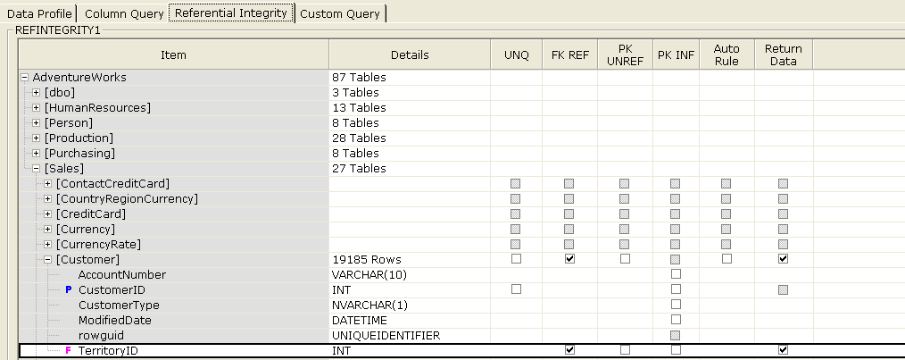Click the '87 Tables' details cell
The width and height of the screenshot is (905, 360).
(x=410, y=78)
